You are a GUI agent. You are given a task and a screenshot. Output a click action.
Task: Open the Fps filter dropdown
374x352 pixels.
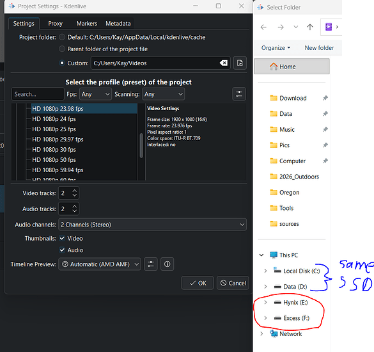[95, 94]
